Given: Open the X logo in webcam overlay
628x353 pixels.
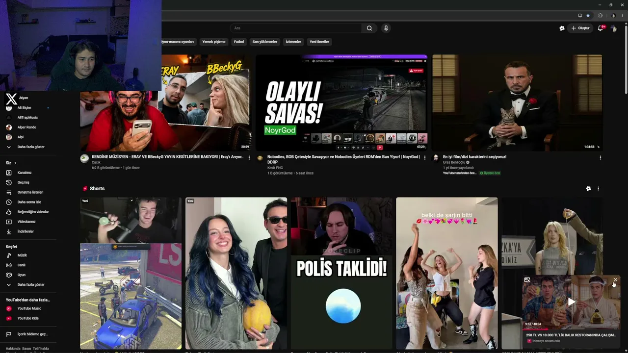Looking at the screenshot, I should [x=11, y=99].
